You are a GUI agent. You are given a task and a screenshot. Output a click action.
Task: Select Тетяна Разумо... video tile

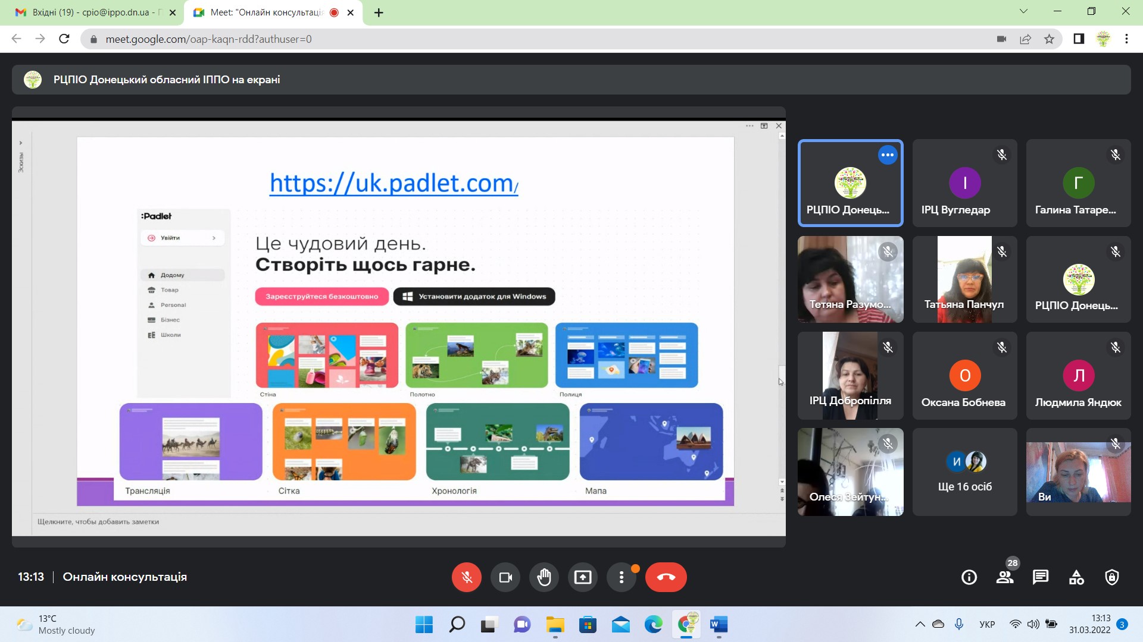pos(851,279)
